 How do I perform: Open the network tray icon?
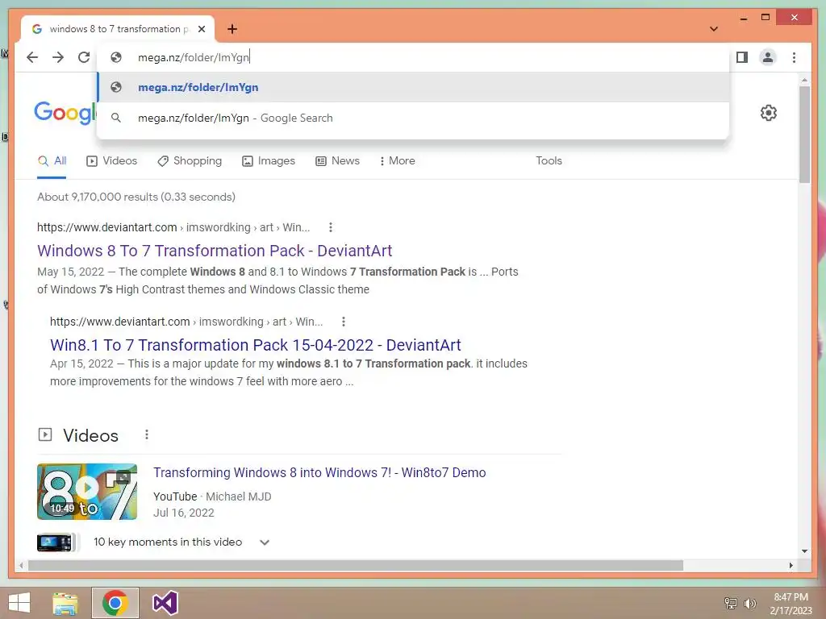[730, 603]
